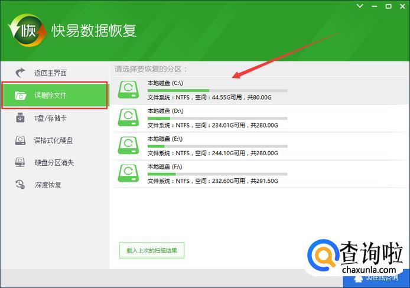Go back via 返回主界面
410x288 pixels.
click(x=54, y=73)
